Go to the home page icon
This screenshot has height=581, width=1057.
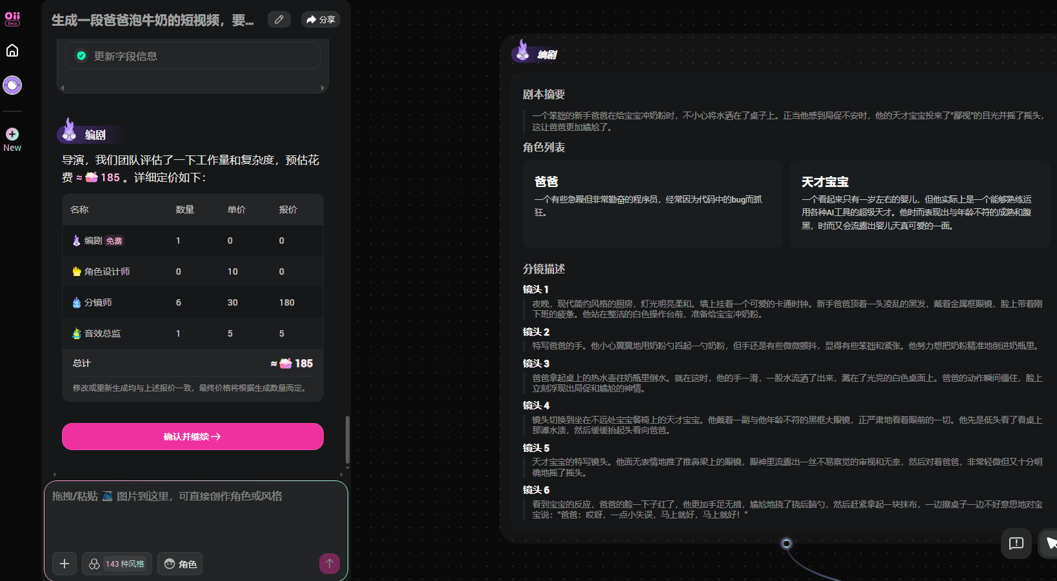click(x=12, y=51)
